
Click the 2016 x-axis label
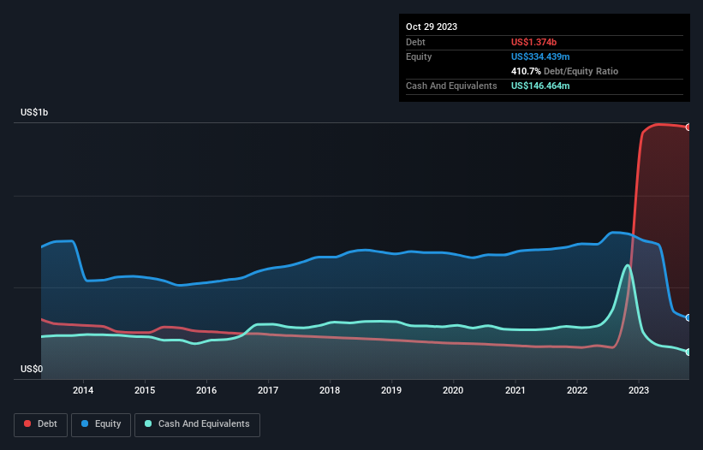pyautogui.click(x=206, y=390)
